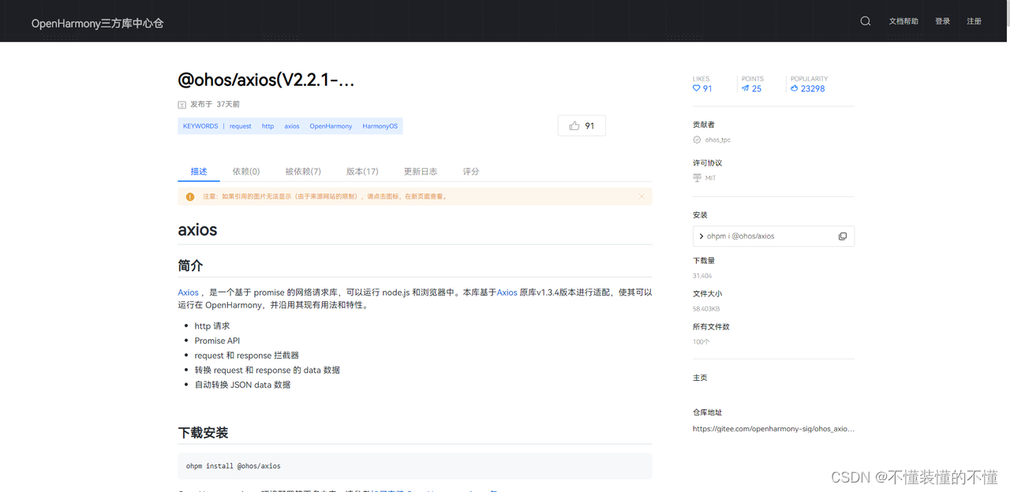Click the package title @ohos/axios(V2.2.1-…
Image resolution: width=1010 pixels, height=492 pixels.
click(x=266, y=80)
